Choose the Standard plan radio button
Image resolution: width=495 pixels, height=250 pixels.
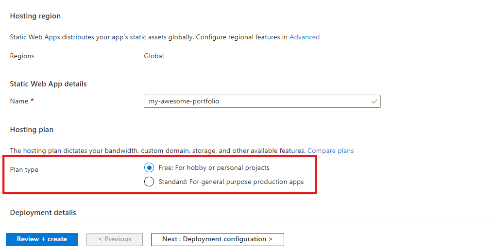pos(149,182)
